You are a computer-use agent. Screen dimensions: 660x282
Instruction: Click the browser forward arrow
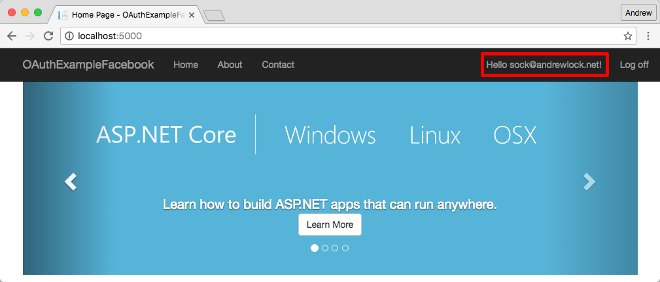[30, 36]
